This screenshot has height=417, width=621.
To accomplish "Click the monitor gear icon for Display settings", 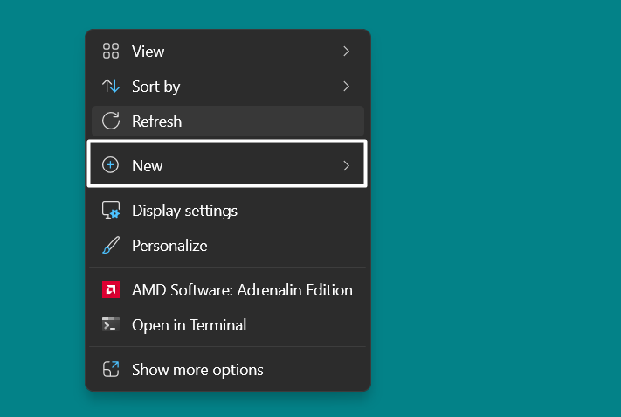I will tap(111, 211).
